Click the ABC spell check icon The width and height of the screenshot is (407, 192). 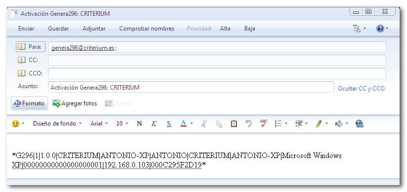click(x=264, y=123)
